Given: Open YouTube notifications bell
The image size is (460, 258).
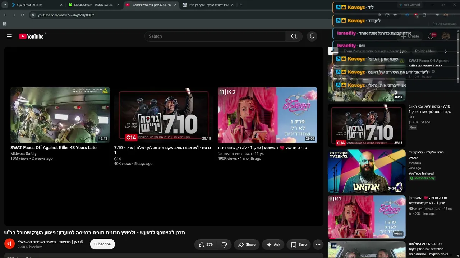Looking at the screenshot, I should (431, 36).
